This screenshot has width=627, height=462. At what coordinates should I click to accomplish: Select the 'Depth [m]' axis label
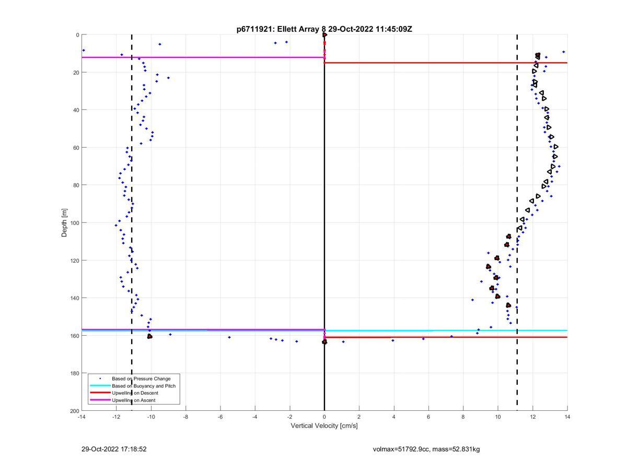[65, 223]
